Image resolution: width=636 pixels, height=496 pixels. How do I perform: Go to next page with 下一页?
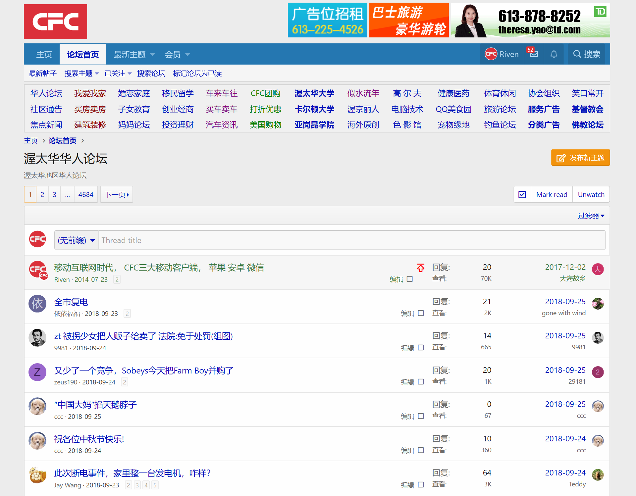[117, 195]
